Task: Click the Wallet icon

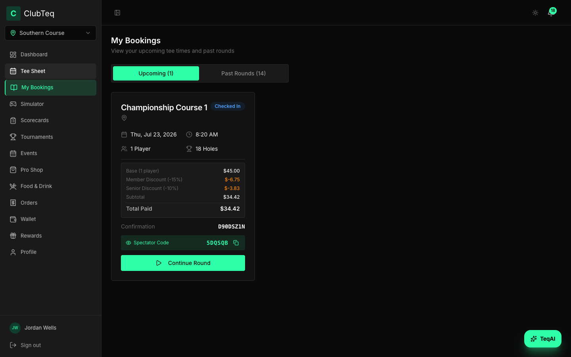Action: point(13,219)
